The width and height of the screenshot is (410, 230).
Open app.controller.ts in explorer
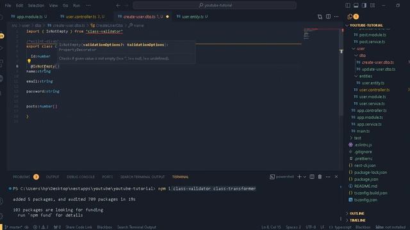pyautogui.click(x=372, y=111)
